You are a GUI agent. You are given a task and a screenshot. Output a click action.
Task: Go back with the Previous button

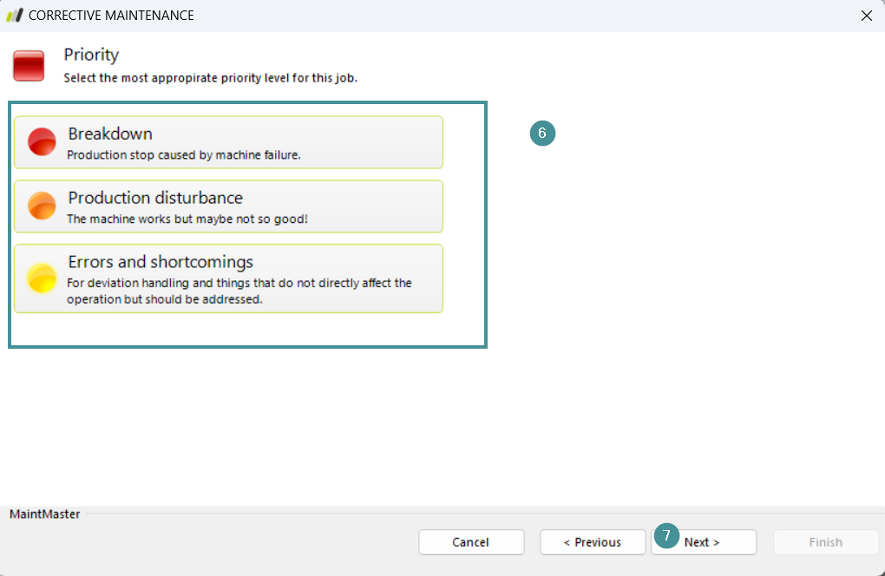click(592, 542)
